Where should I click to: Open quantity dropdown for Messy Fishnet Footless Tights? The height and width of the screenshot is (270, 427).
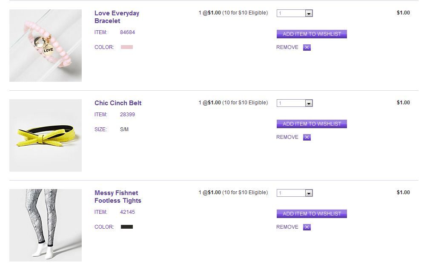coord(309,193)
